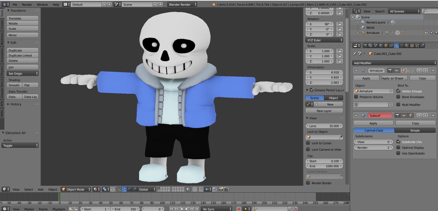Expand the RenderLayers tree item

point(358,22)
